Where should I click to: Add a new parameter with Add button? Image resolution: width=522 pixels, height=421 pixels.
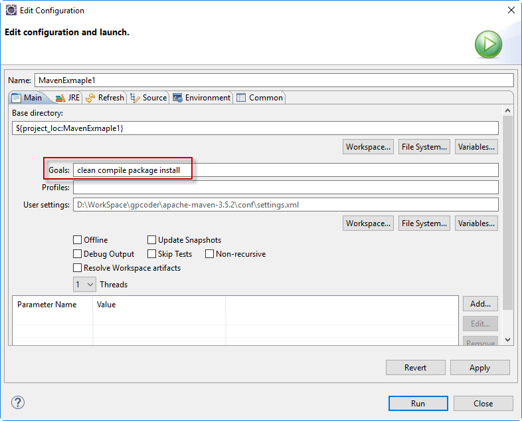(480, 304)
